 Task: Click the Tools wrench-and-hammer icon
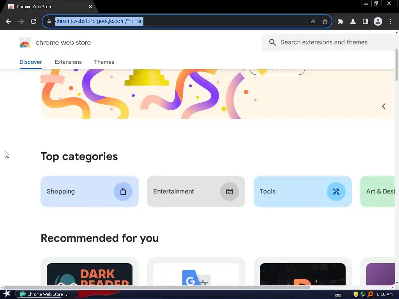pyautogui.click(x=336, y=192)
